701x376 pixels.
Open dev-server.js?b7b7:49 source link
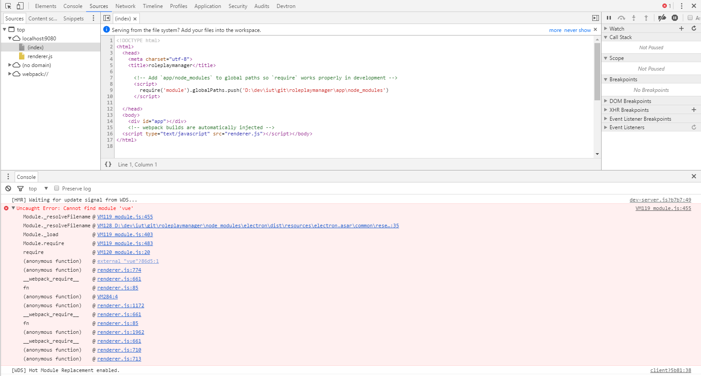pos(660,200)
